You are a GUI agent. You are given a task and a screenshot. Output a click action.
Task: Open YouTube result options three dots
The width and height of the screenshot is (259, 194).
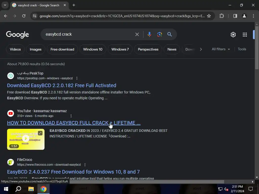71,116
